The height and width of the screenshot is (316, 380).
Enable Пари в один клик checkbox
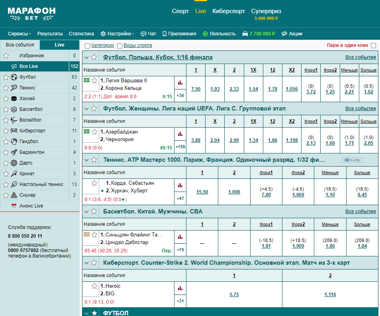tap(374, 45)
